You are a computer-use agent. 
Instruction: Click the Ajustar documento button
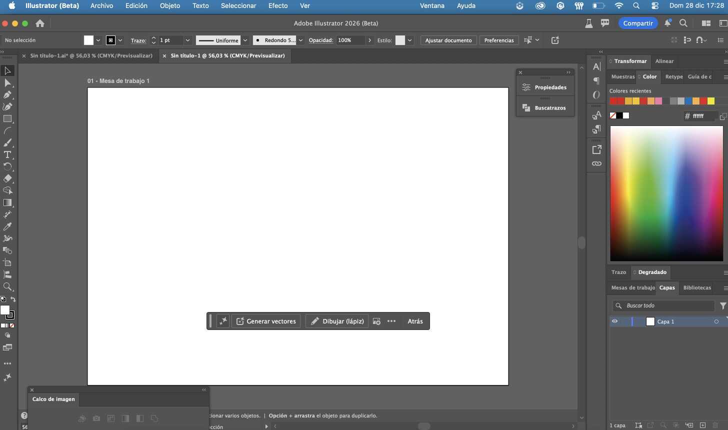[448, 40]
